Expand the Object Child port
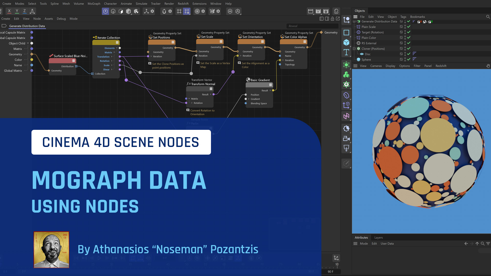Image resolution: width=491 pixels, height=276 pixels. coord(28,43)
